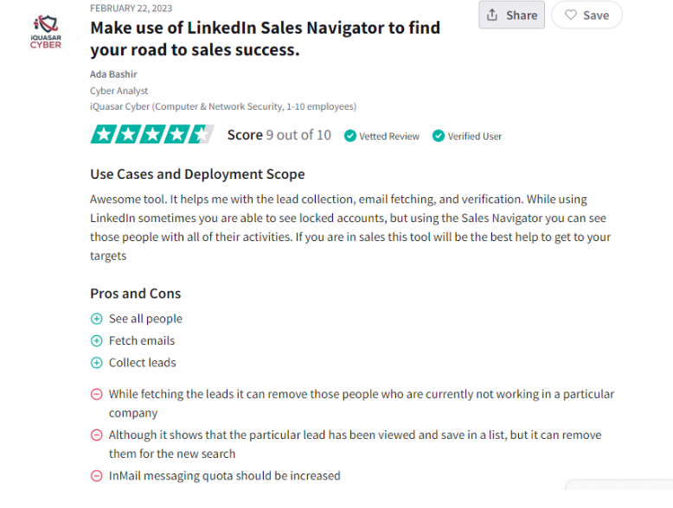The width and height of the screenshot is (673, 508).
Task: Click the Vetted Review label text
Action: pos(389,137)
